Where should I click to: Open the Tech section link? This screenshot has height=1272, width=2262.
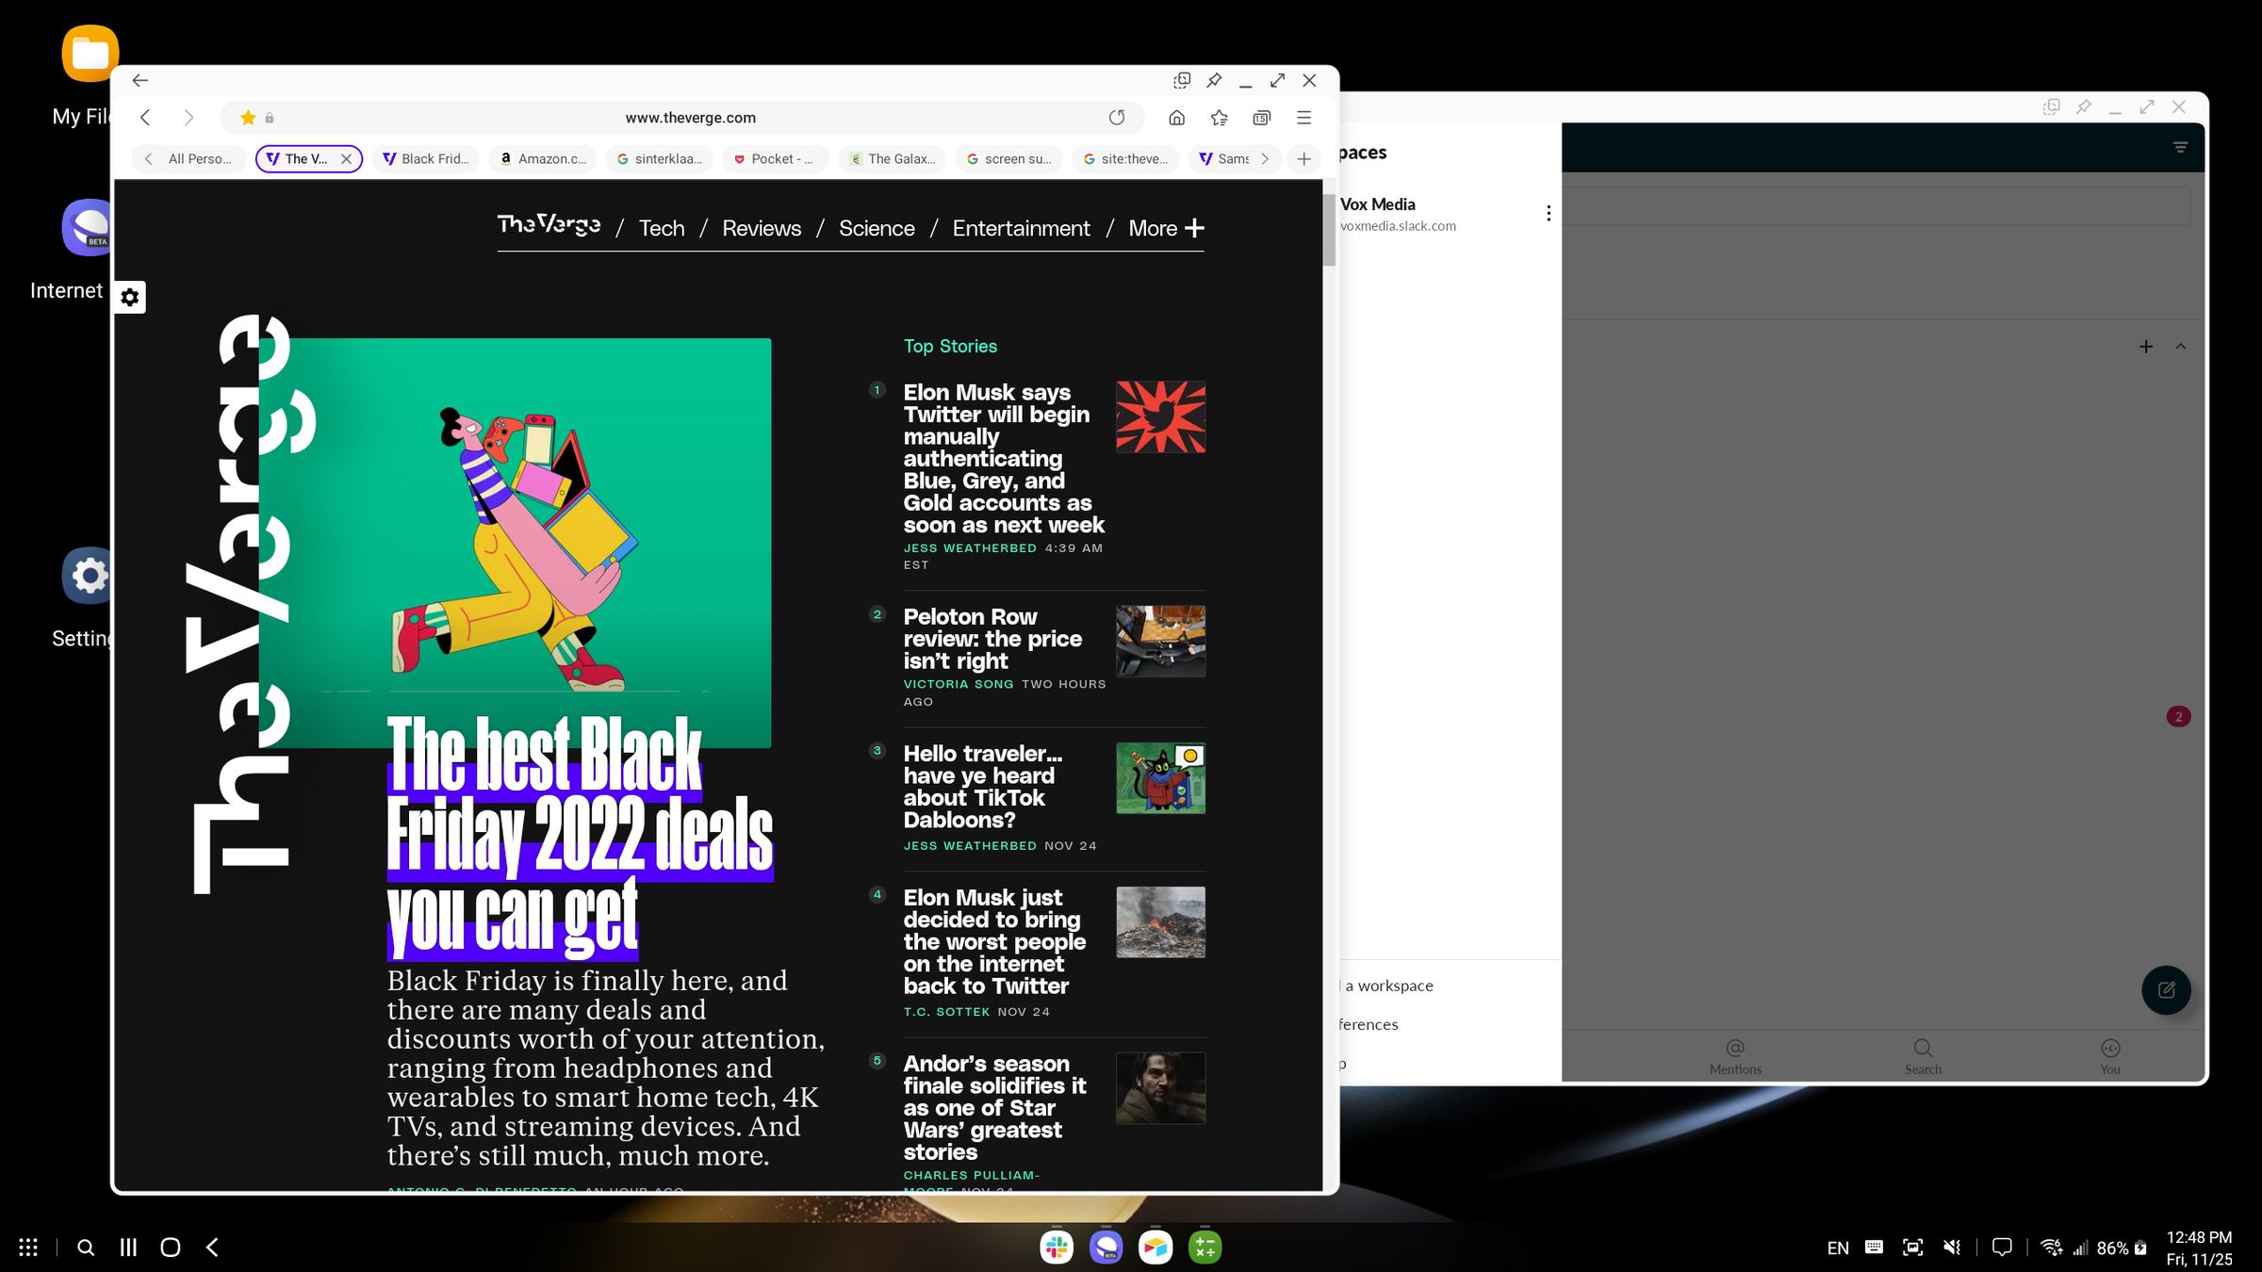[x=662, y=228]
